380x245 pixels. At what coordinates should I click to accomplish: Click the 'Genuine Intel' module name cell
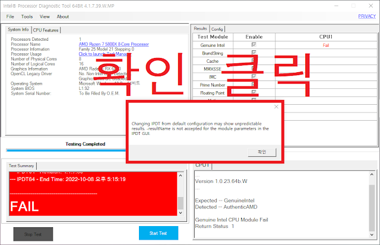point(213,45)
